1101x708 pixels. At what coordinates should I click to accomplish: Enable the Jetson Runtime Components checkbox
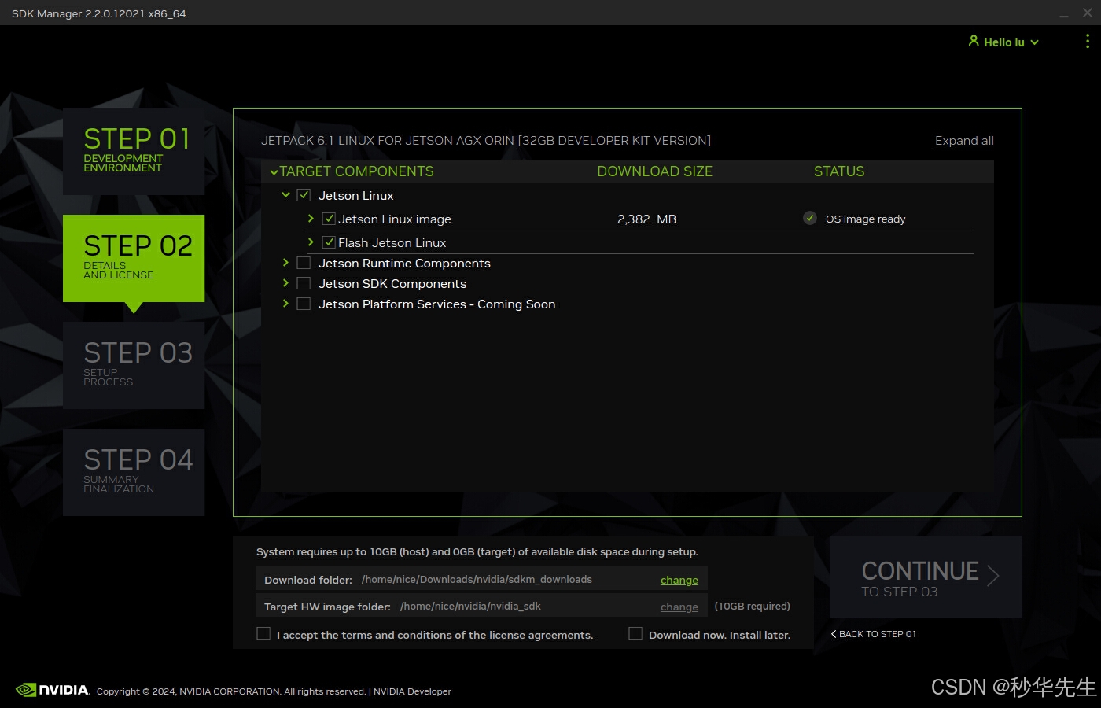pos(304,263)
